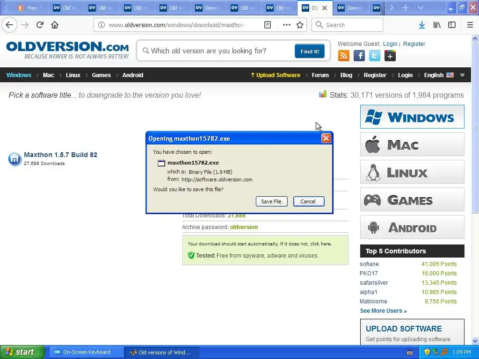Close the active Old Version tab

(325, 8)
